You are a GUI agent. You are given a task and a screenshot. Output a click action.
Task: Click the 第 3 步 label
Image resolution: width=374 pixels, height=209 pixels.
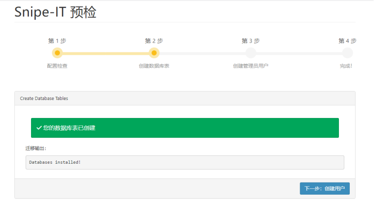pos(251,41)
